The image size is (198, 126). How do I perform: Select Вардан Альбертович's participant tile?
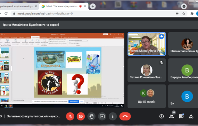coord(183,70)
